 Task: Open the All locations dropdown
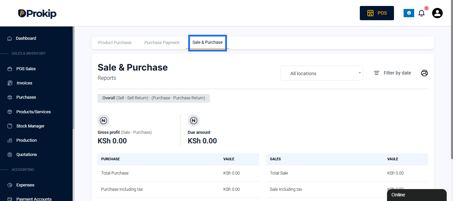[322, 73]
